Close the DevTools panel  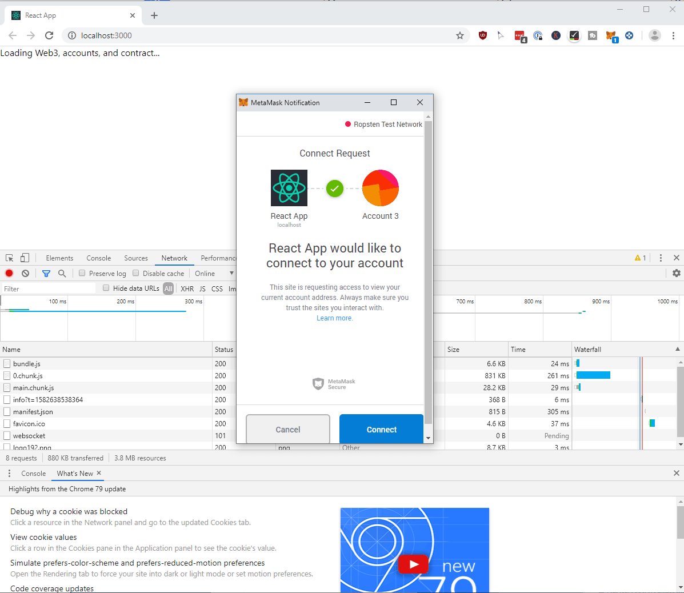pos(676,258)
